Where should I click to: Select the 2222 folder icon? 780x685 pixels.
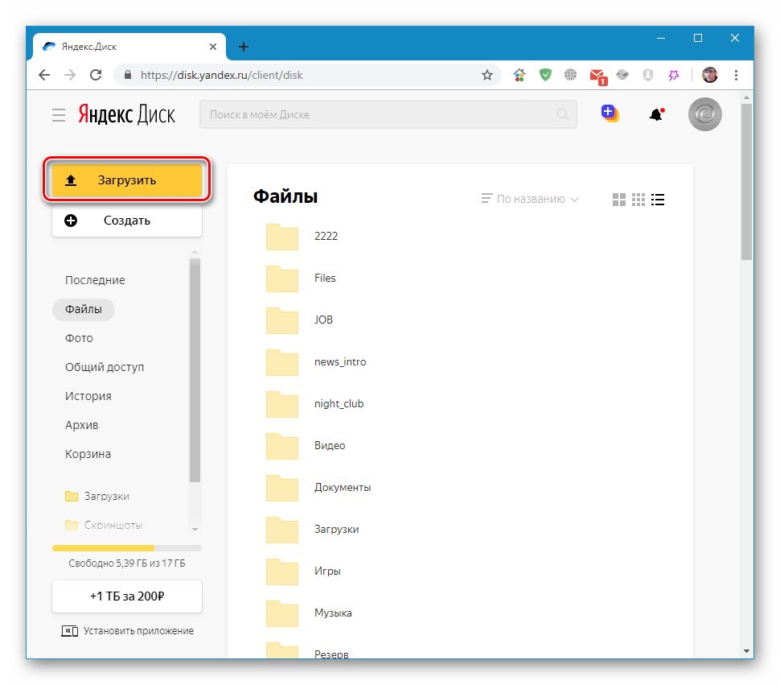pyautogui.click(x=282, y=237)
